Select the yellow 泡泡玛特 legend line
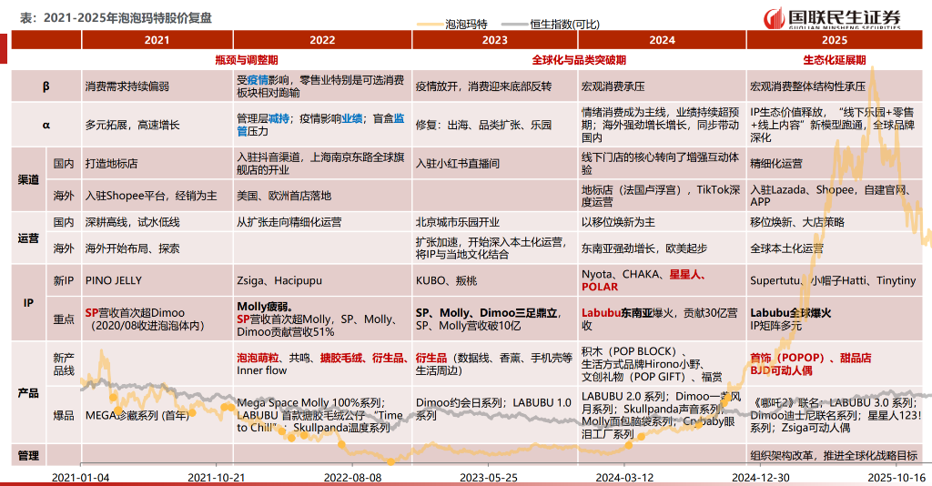This screenshot has width=932, height=486. (430, 25)
